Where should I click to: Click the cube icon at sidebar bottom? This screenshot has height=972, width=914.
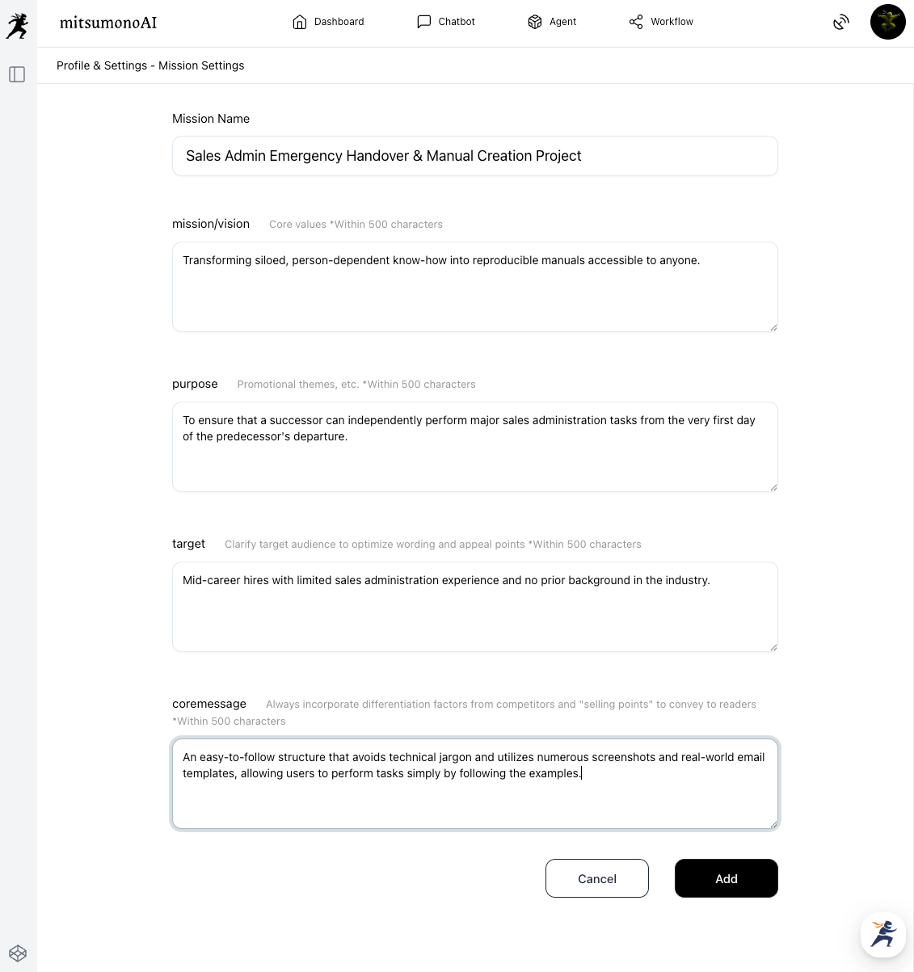point(18,953)
